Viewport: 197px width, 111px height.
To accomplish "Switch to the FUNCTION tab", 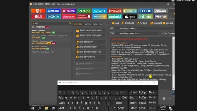I will 87,24.
